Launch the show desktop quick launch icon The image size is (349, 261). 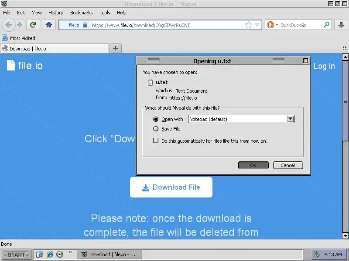[39, 254]
